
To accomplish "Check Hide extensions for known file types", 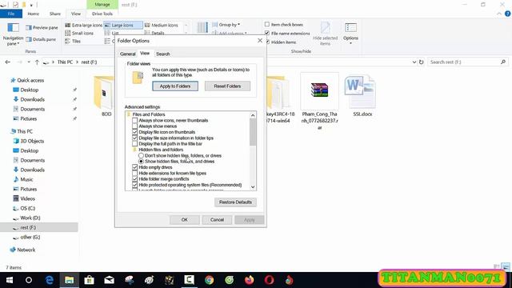I will point(134,173).
